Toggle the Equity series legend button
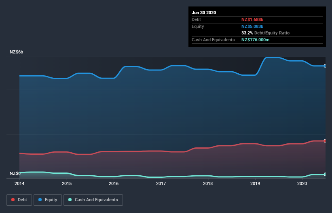Viewport: 332px width, 213px height. (x=48, y=200)
